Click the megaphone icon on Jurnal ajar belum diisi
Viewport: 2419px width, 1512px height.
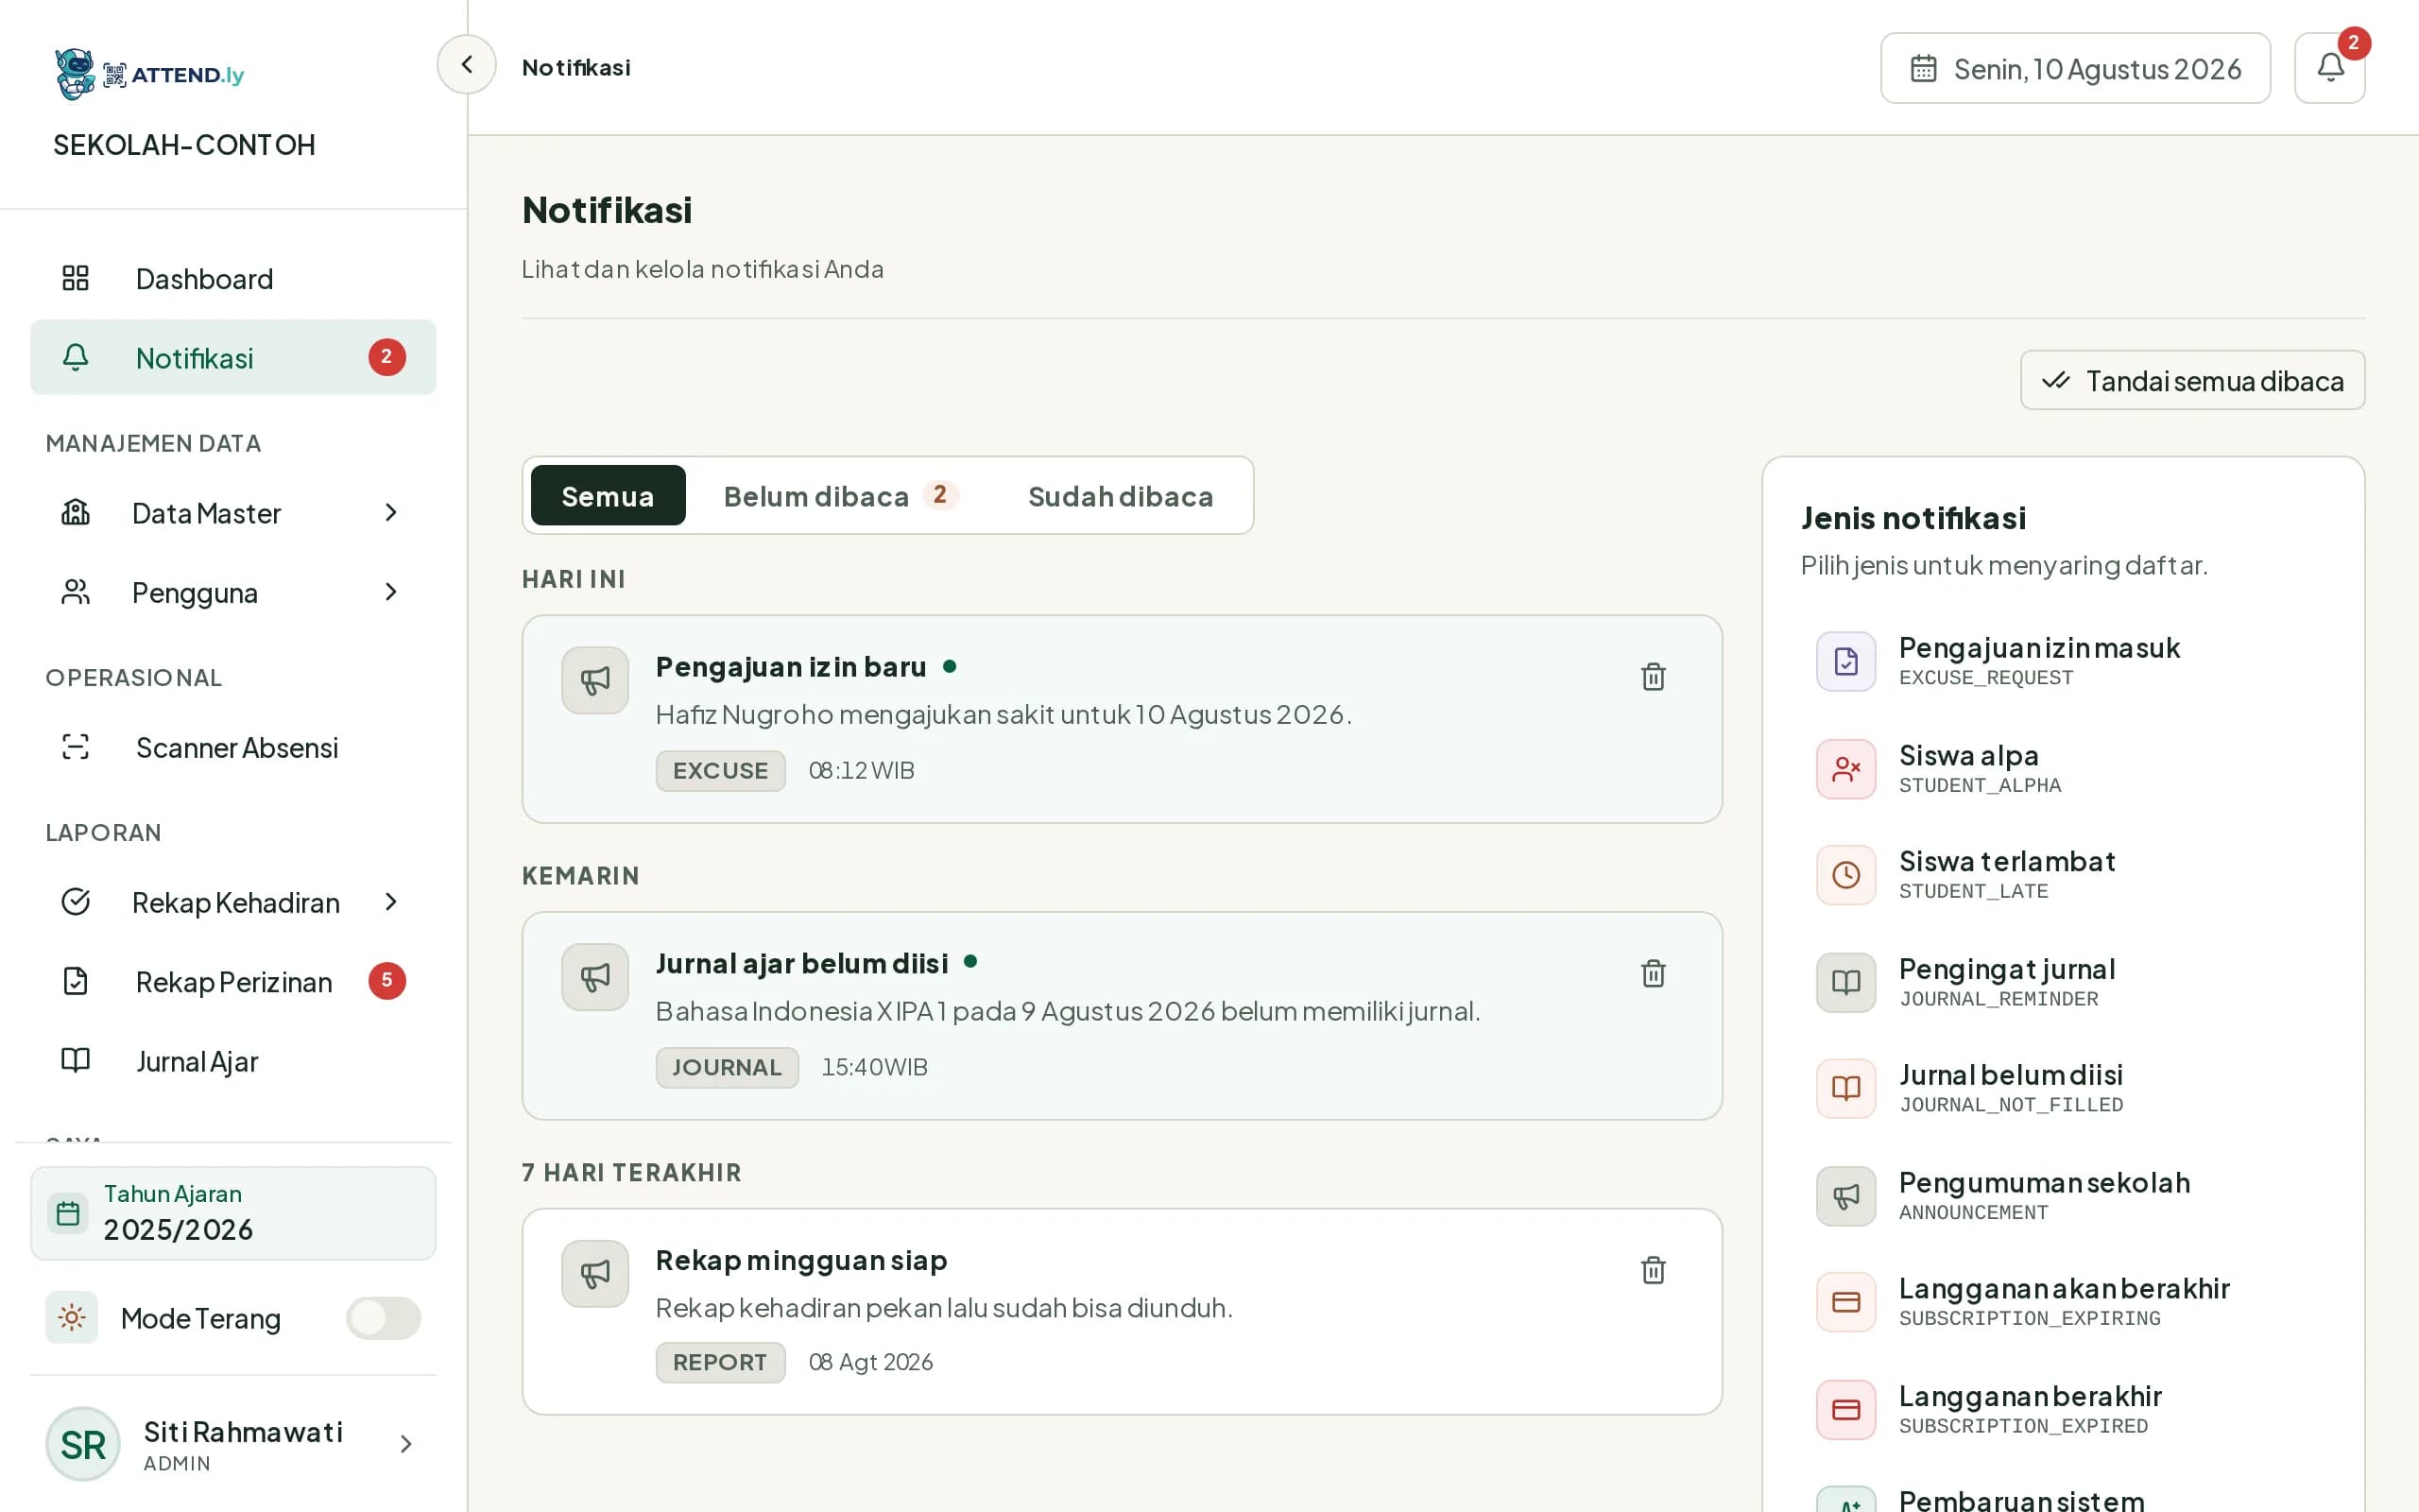(x=594, y=977)
